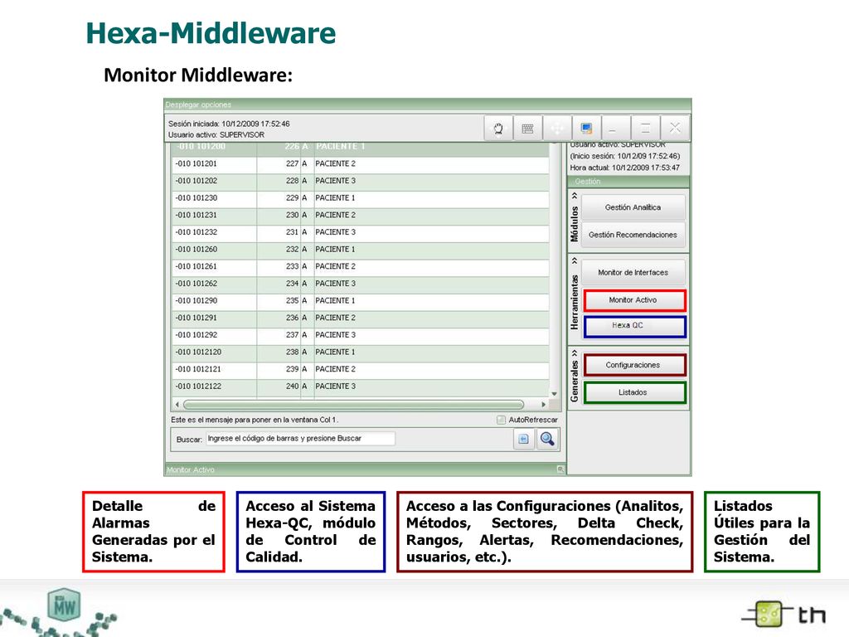Select row with code -010 101202
The width and height of the screenshot is (849, 637).
(x=361, y=181)
